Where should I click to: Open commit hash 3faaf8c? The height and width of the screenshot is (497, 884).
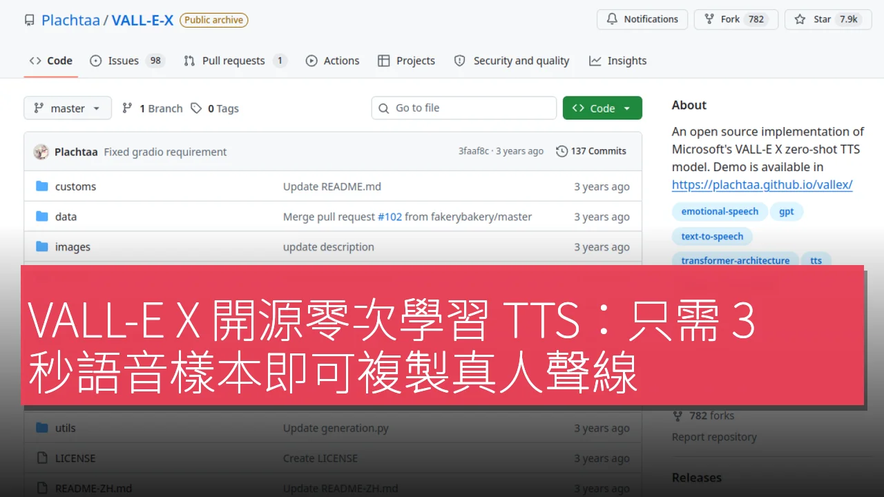tap(474, 151)
